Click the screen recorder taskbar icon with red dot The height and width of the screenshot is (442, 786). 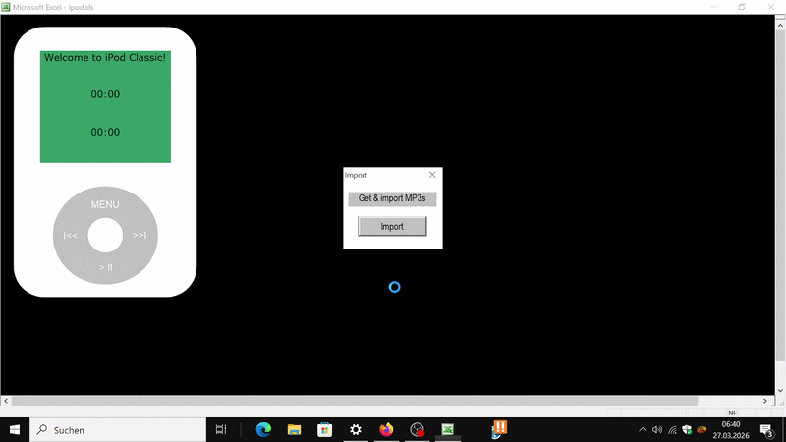pyautogui.click(x=417, y=429)
